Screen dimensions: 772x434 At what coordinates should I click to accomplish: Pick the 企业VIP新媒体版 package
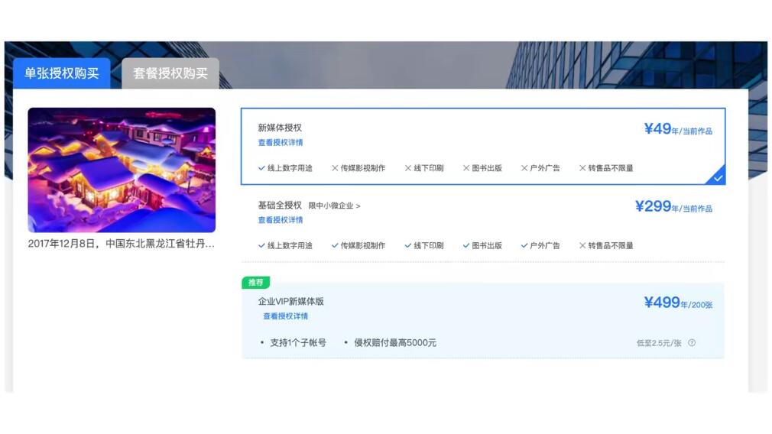tap(290, 302)
